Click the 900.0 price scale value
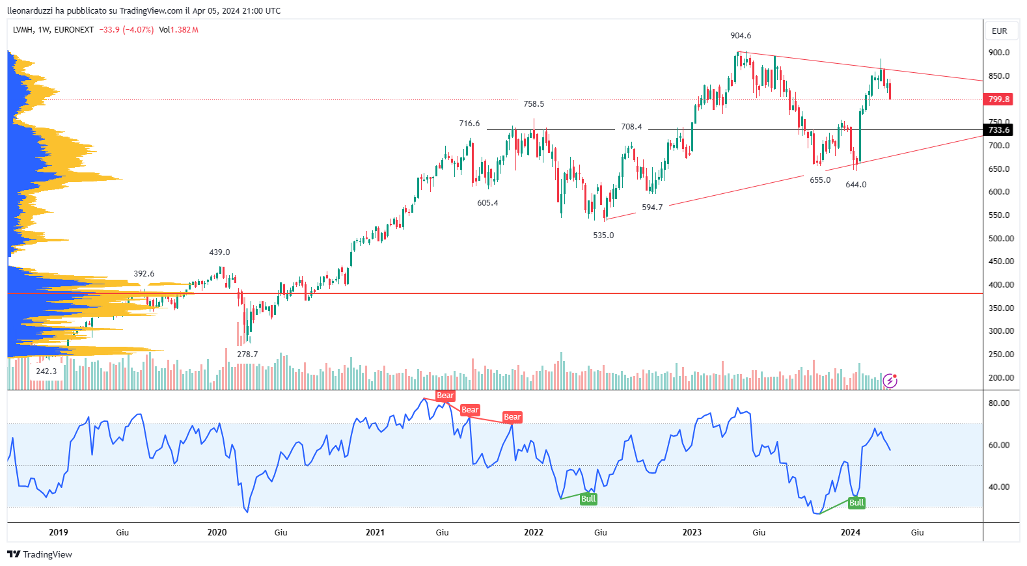The width and height of the screenshot is (1027, 566). click(999, 53)
